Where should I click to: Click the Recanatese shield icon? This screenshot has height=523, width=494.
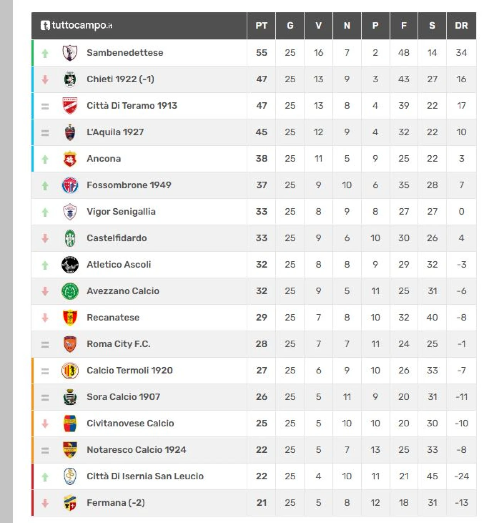click(x=70, y=318)
